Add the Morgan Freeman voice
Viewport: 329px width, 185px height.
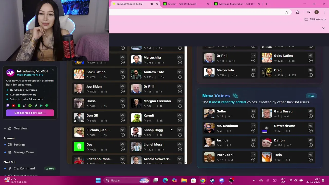(x=180, y=106)
